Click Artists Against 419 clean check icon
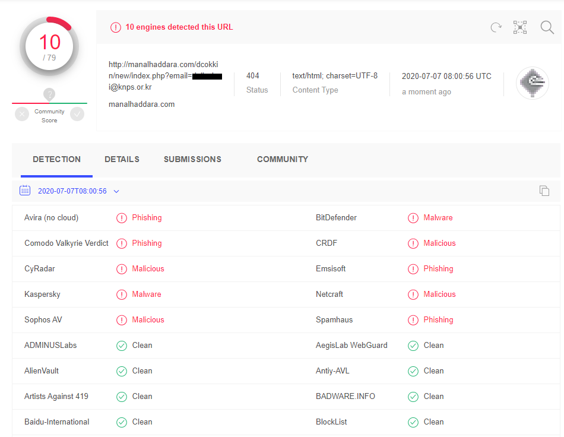The width and height of the screenshot is (564, 437). point(122,397)
